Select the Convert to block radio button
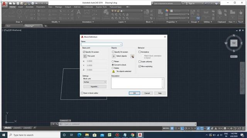 pos(113,65)
